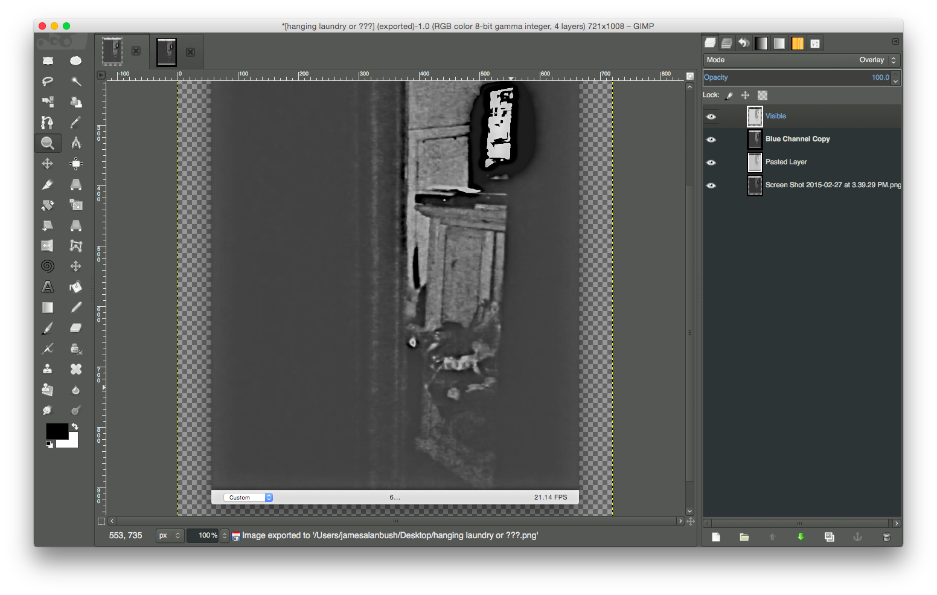The image size is (937, 595).
Task: Pick the Pencil tool
Action: (x=75, y=307)
